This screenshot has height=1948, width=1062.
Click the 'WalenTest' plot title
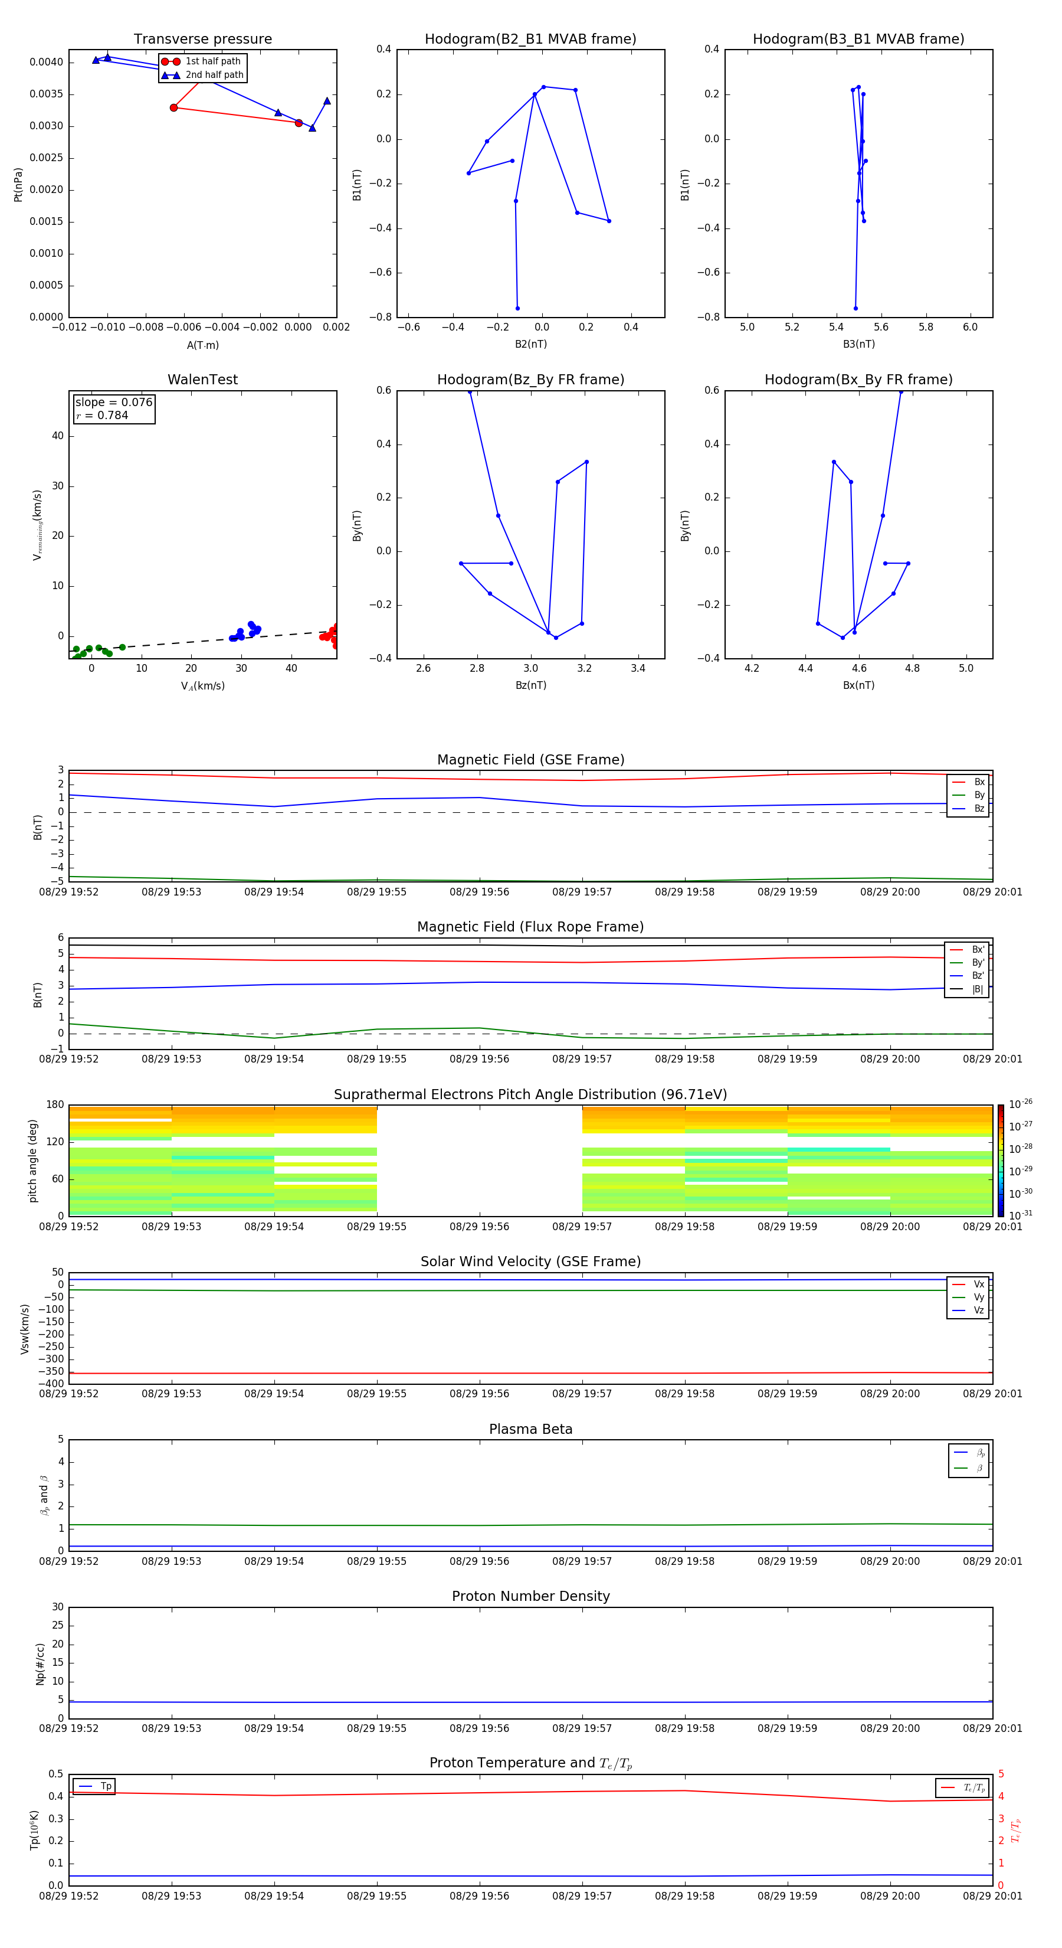pos(202,380)
